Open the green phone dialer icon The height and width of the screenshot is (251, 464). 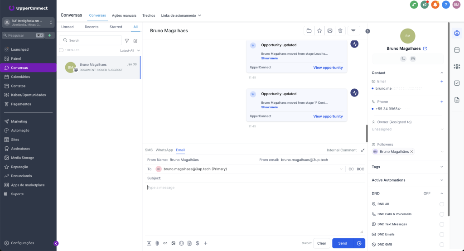click(x=414, y=5)
